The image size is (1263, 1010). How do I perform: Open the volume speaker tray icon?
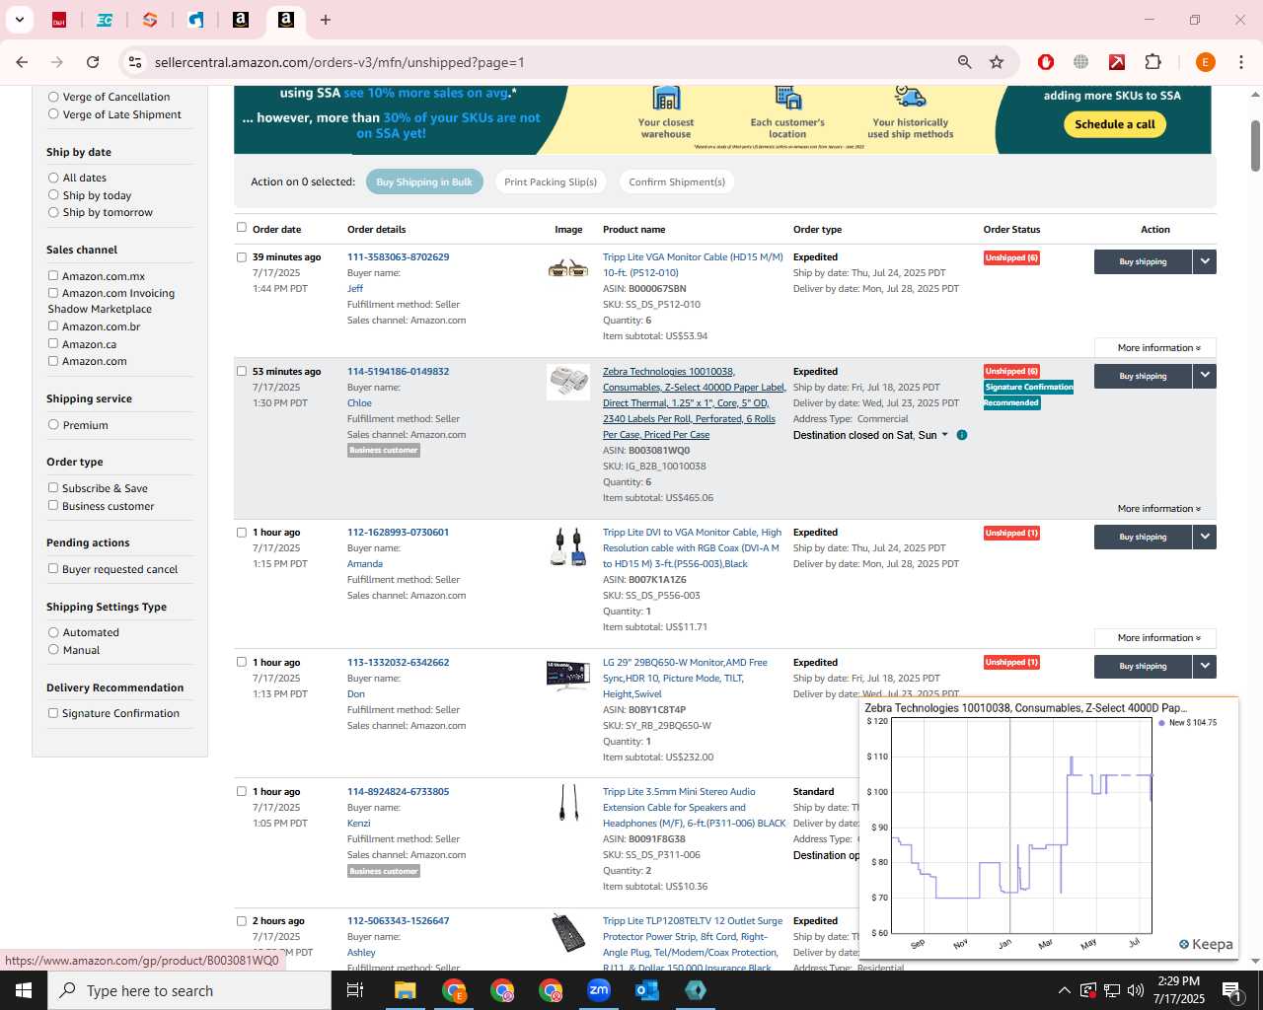[x=1135, y=990]
